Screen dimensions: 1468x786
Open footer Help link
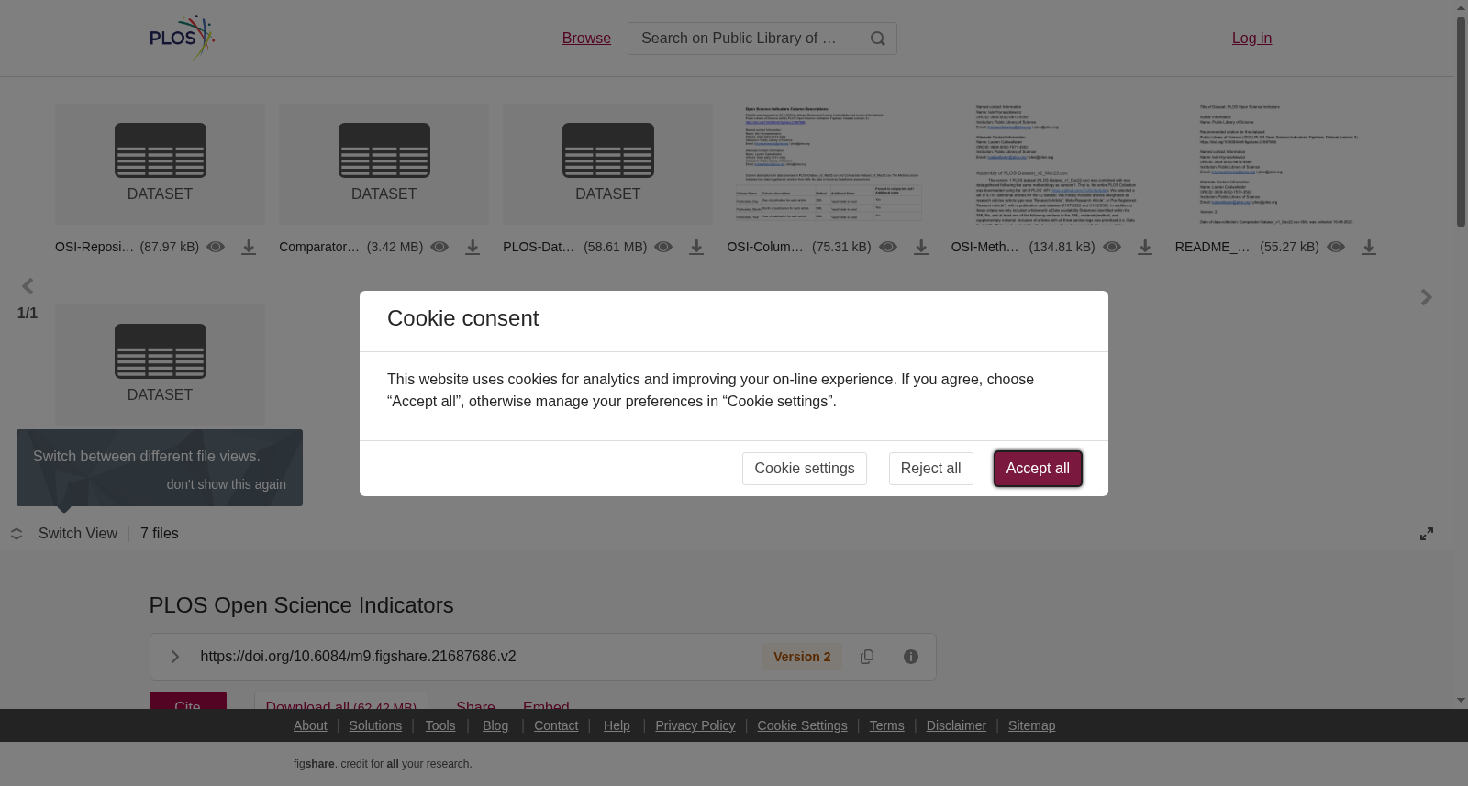[617, 725]
